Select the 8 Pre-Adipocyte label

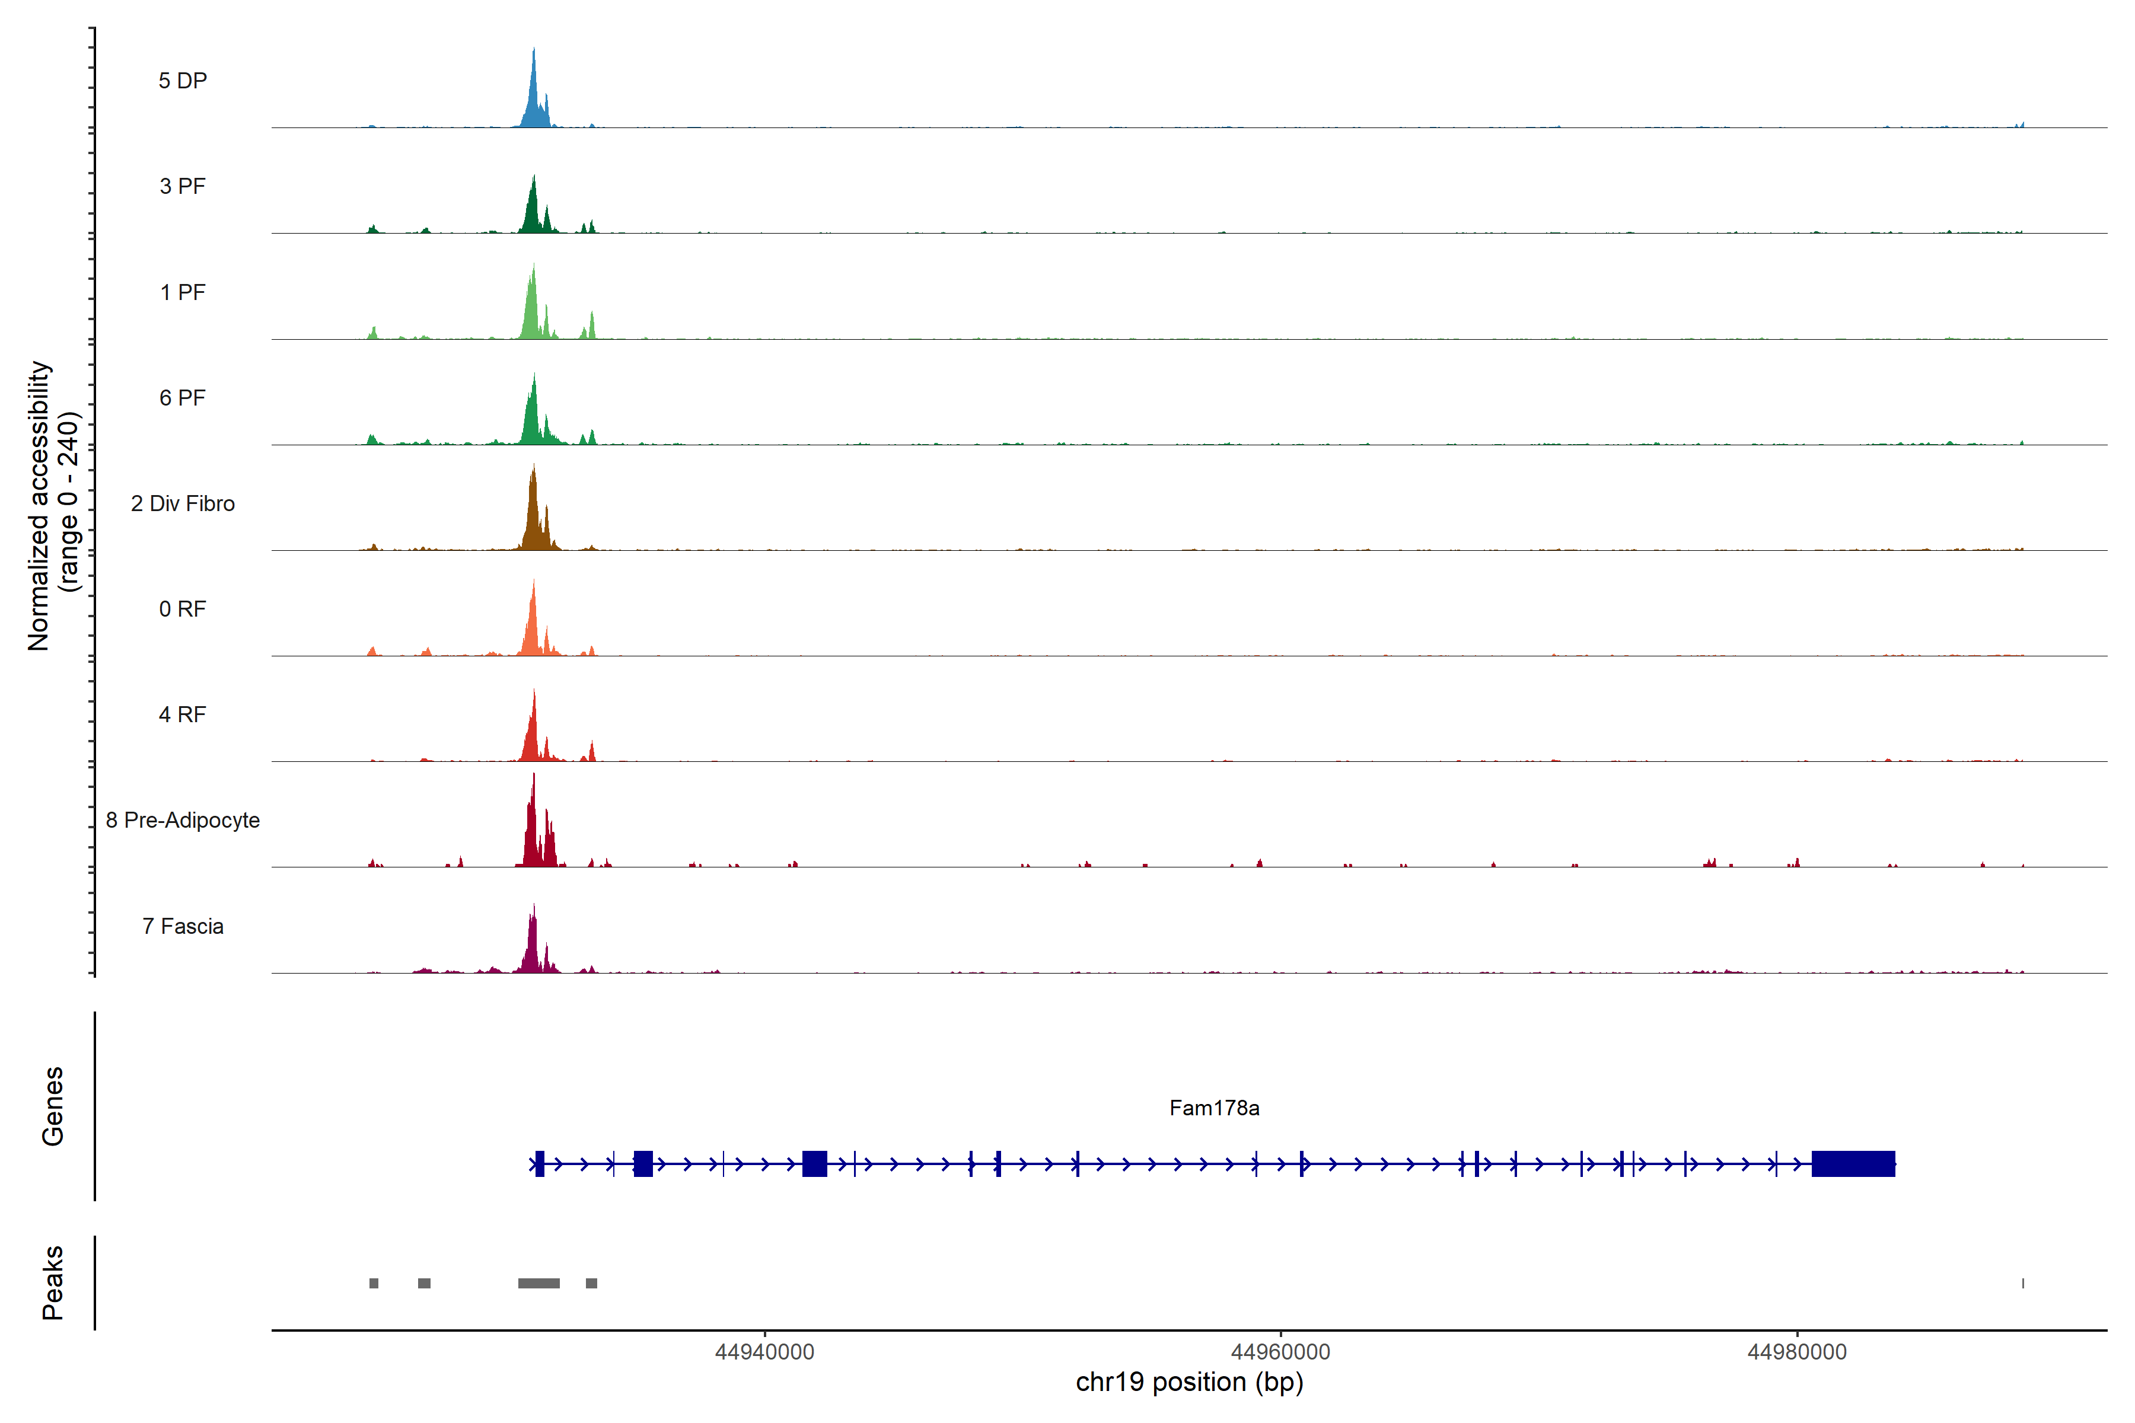pos(183,821)
